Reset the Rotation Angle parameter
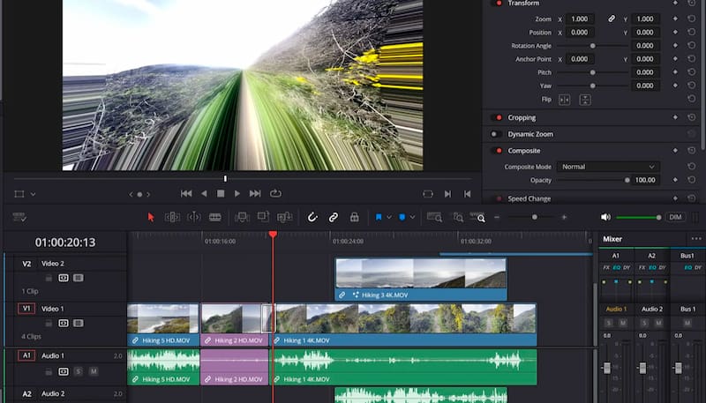706x403 pixels. [x=691, y=46]
